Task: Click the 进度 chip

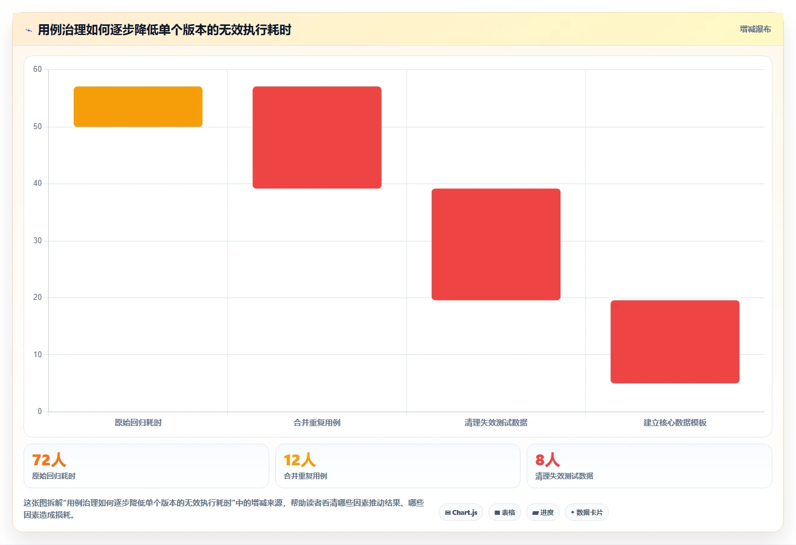Action: (x=543, y=512)
